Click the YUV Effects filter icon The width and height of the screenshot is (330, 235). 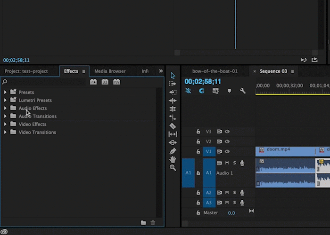click(x=116, y=82)
